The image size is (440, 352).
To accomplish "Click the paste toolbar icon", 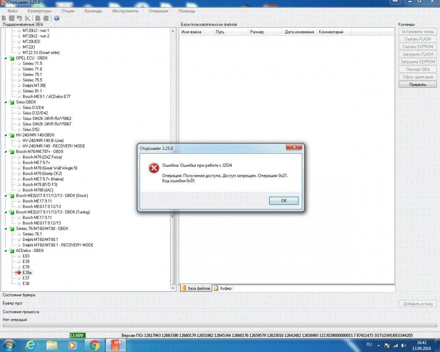I will click(46, 18).
